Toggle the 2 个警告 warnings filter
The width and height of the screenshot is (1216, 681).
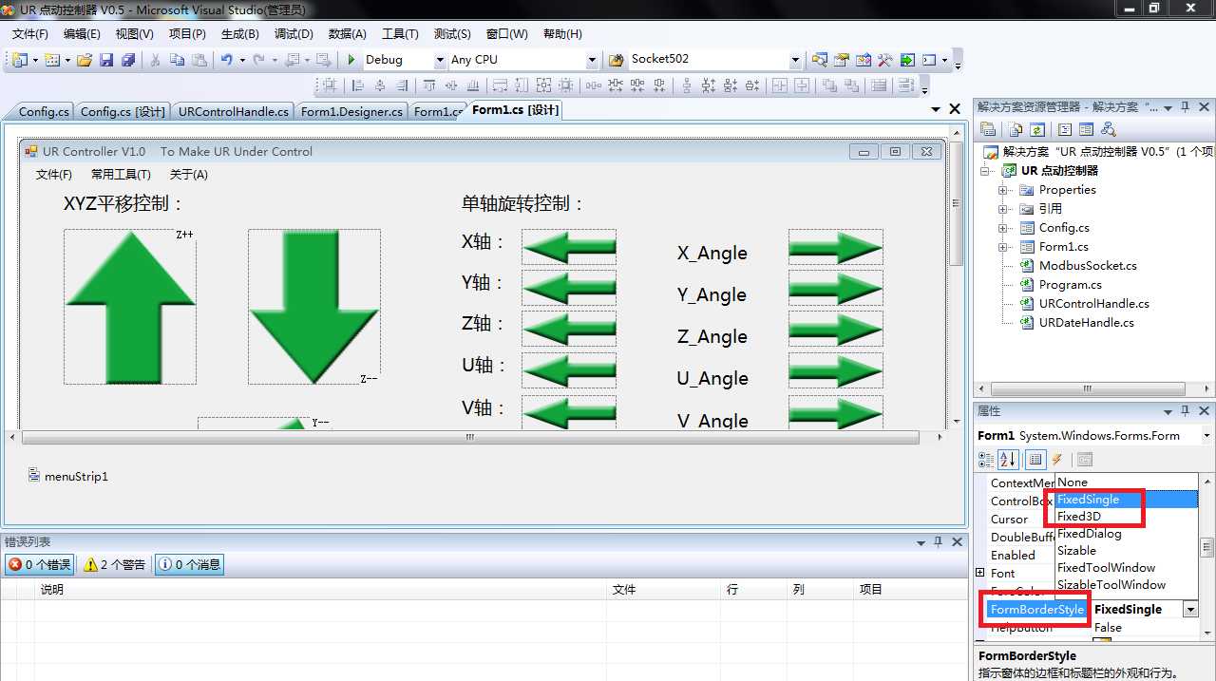tap(114, 564)
